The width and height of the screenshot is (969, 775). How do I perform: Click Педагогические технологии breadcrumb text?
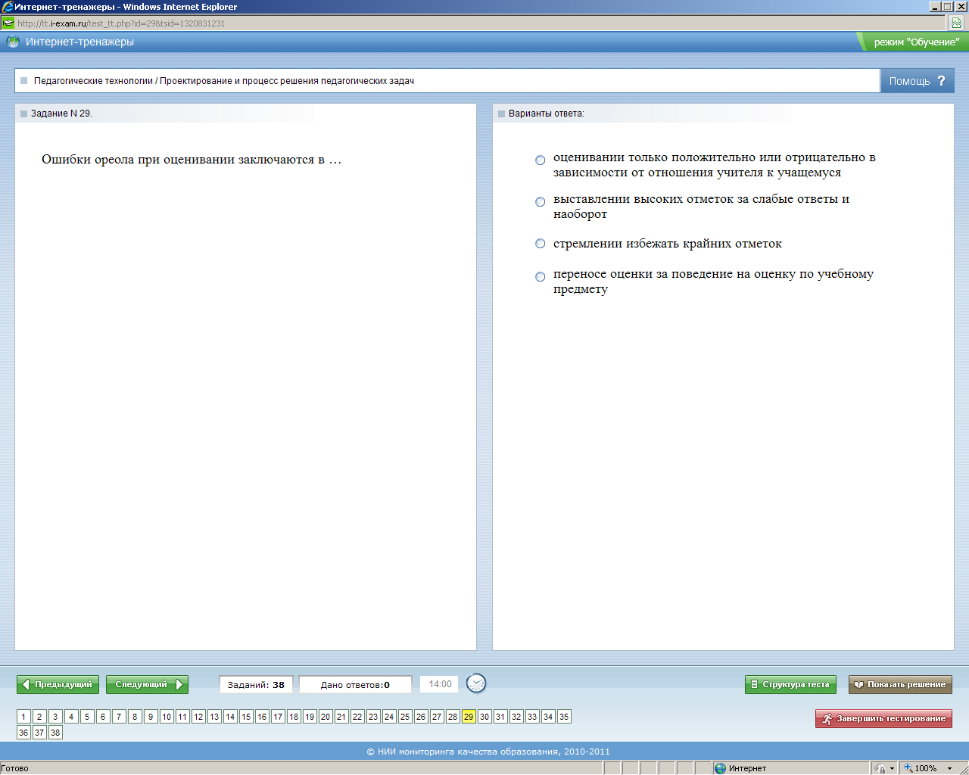(x=93, y=81)
